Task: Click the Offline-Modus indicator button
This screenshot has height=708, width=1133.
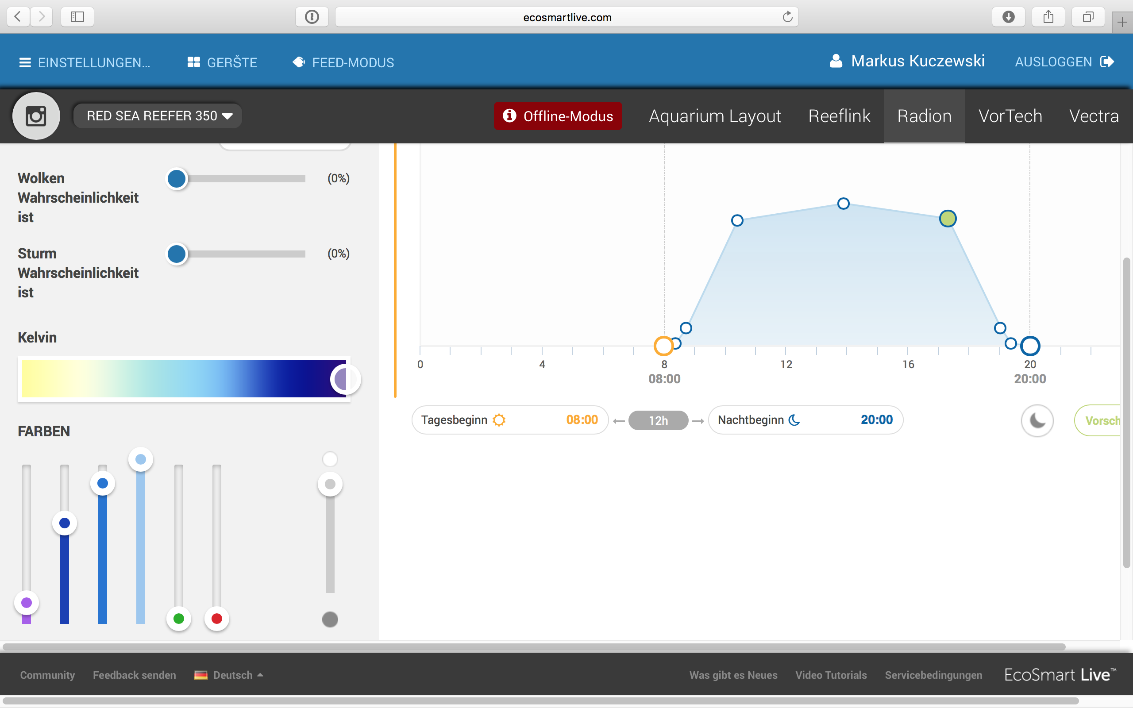Action: click(x=558, y=116)
